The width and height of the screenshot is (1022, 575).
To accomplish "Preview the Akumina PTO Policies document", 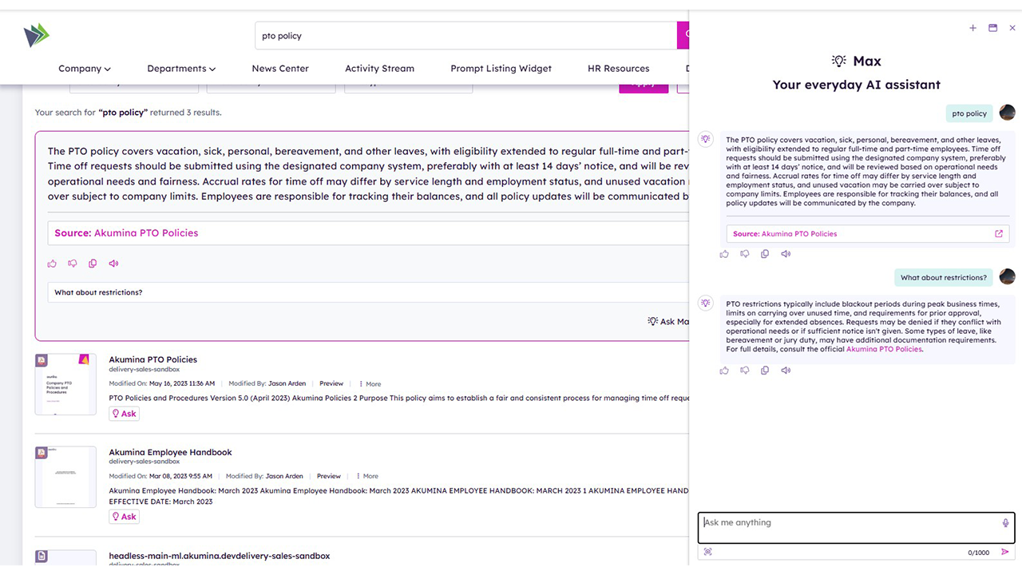I will point(331,384).
